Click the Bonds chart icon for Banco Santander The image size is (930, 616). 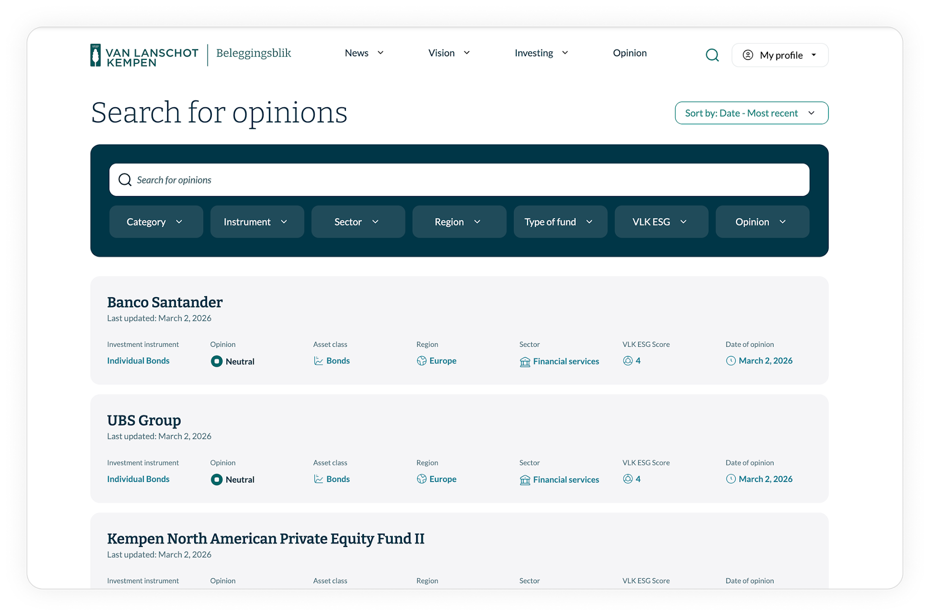tap(319, 361)
